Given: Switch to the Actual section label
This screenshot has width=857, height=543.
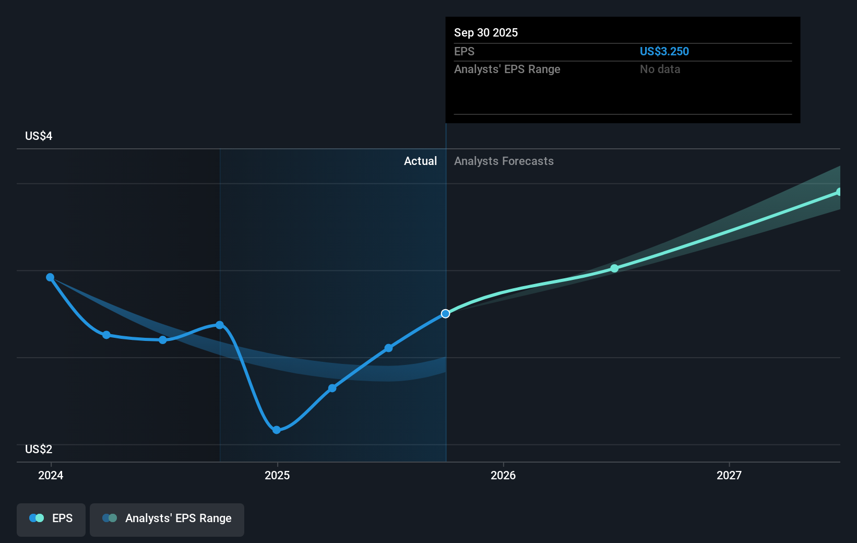Looking at the screenshot, I should tap(421, 161).
